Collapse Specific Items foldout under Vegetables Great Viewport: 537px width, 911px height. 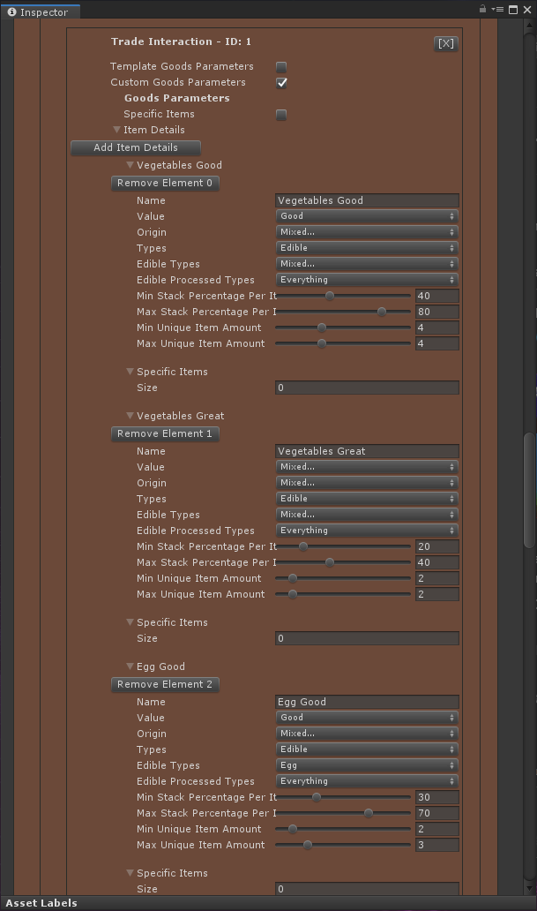(x=130, y=622)
